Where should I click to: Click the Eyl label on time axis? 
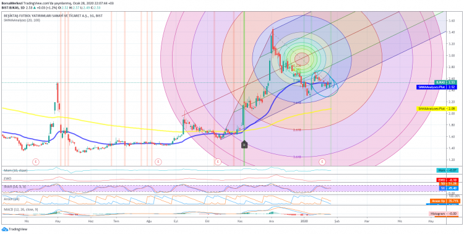[x=176, y=221]
